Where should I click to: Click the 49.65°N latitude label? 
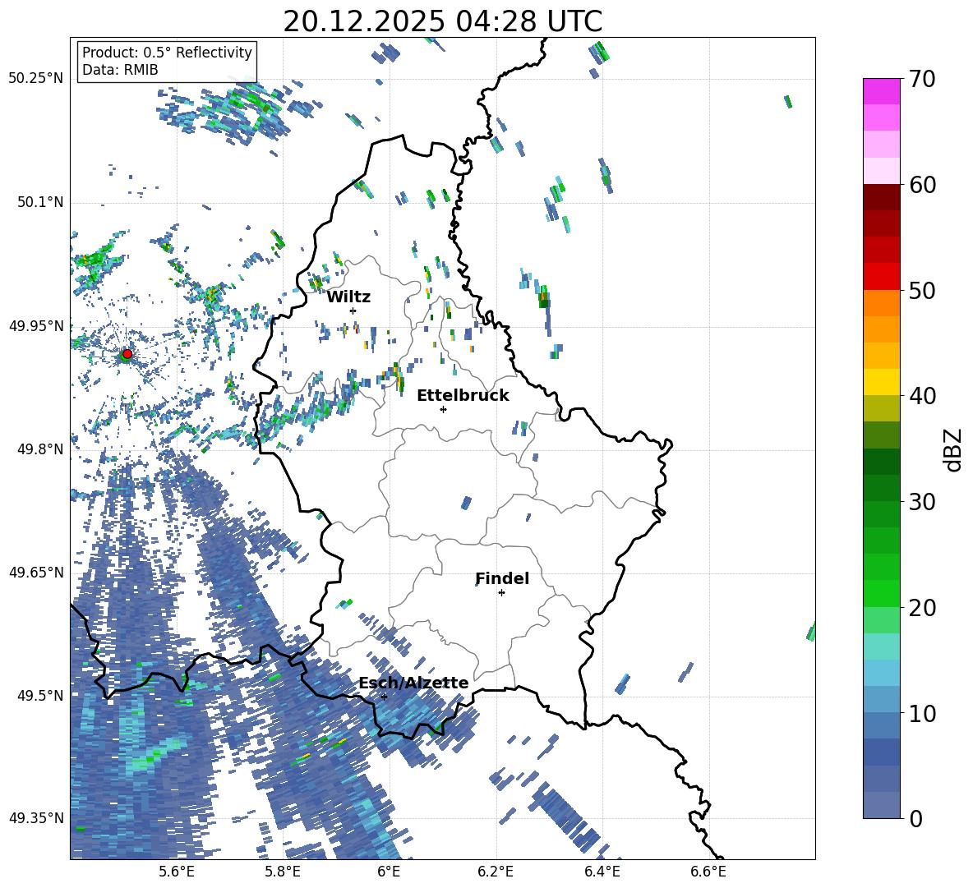click(36, 572)
